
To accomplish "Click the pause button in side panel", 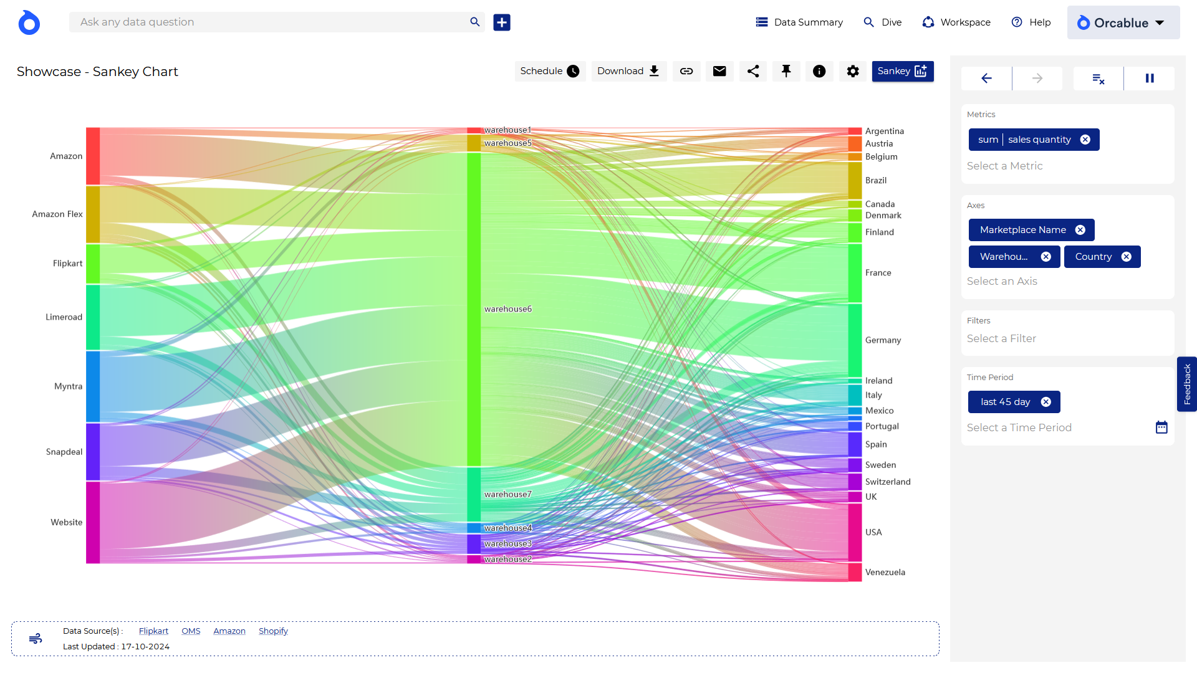I will pos(1150,79).
